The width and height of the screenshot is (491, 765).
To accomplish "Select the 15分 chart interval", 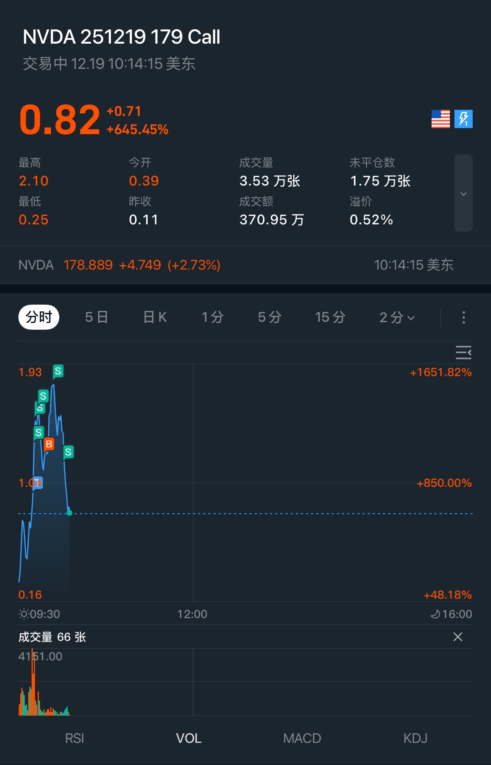I will coord(330,317).
